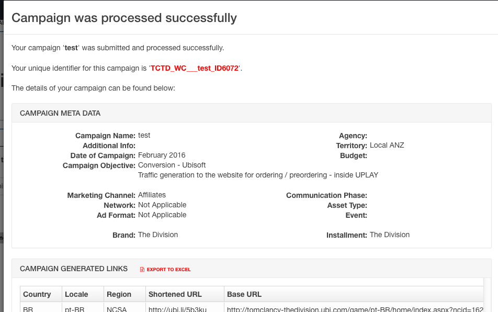Click the Campaign Meta Data panel header

pyautogui.click(x=60, y=113)
